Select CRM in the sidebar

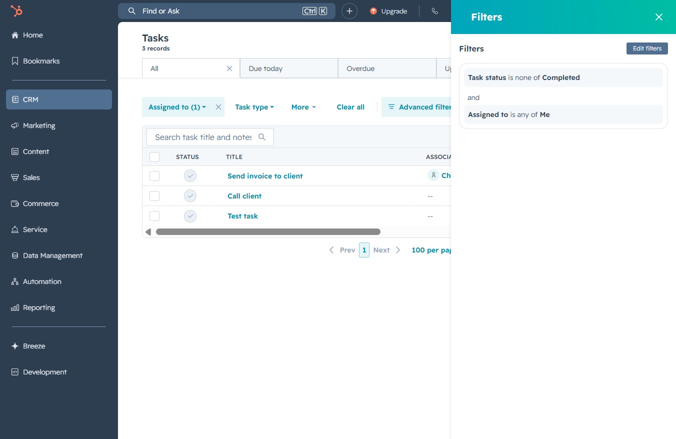59,99
